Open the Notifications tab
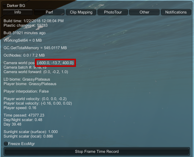This screenshot has height=157, width=194. pyautogui.click(x=176, y=12)
